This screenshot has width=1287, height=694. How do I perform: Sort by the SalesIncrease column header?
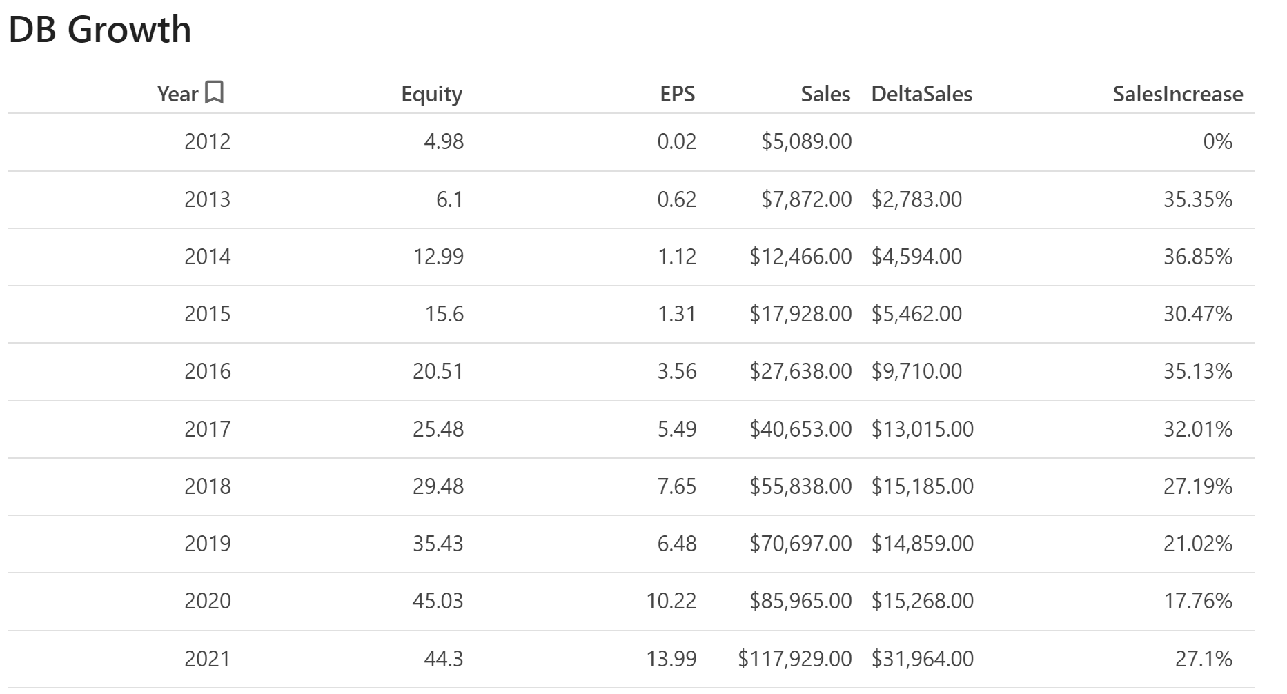pos(1177,94)
